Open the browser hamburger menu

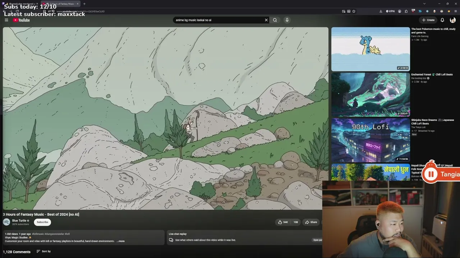(x=456, y=11)
